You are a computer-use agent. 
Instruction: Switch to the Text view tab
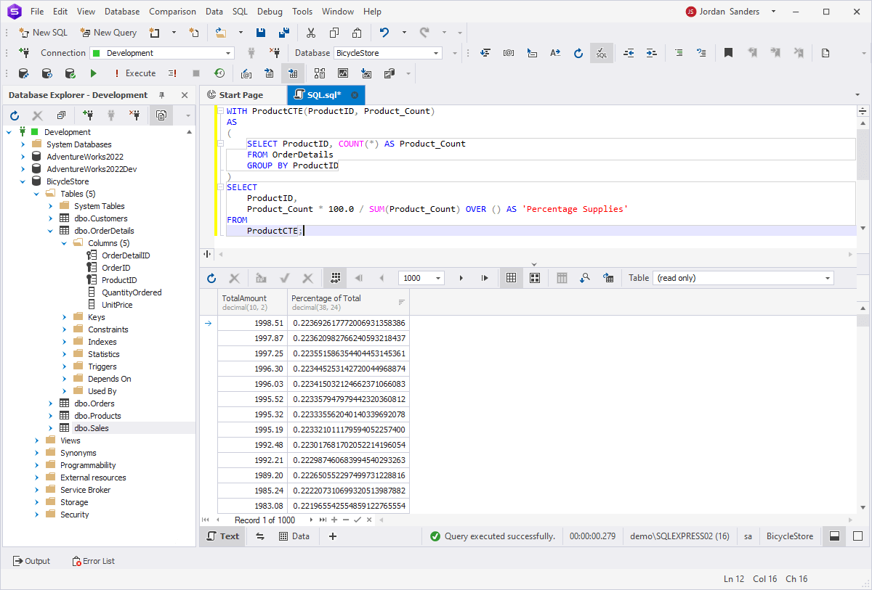point(222,536)
